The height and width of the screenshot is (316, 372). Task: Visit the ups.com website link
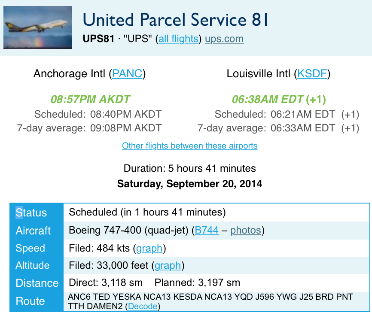pyautogui.click(x=224, y=39)
